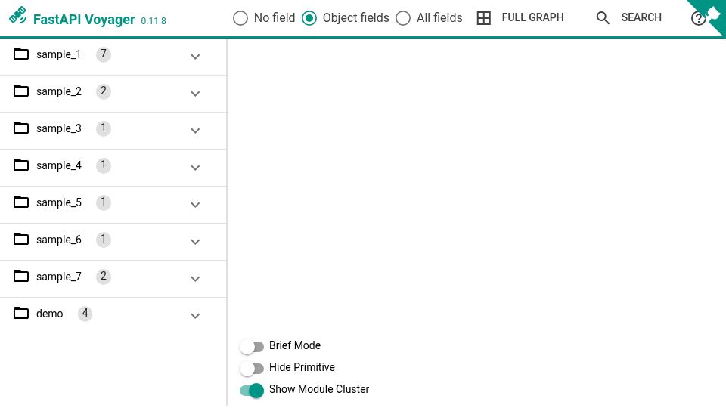Select the All fields radio button
Screen dimensions: 726x408
(x=403, y=18)
